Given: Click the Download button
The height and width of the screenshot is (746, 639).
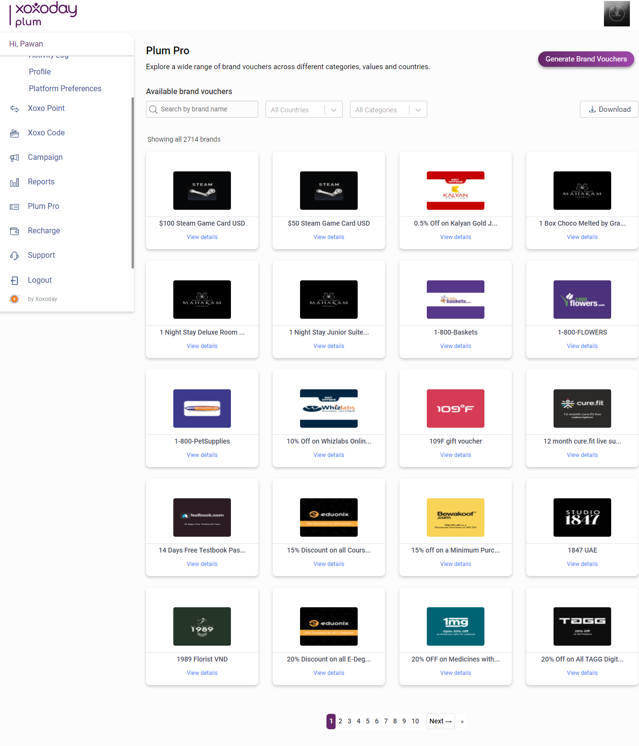Looking at the screenshot, I should tap(609, 109).
